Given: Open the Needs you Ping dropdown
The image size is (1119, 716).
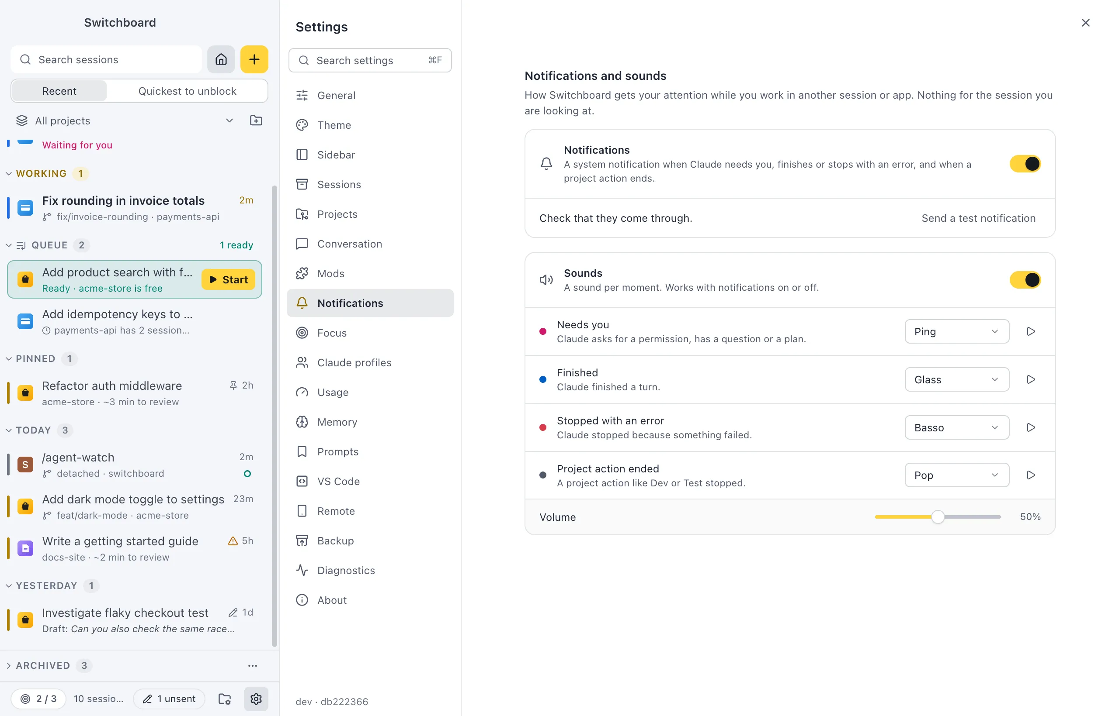Looking at the screenshot, I should (956, 331).
